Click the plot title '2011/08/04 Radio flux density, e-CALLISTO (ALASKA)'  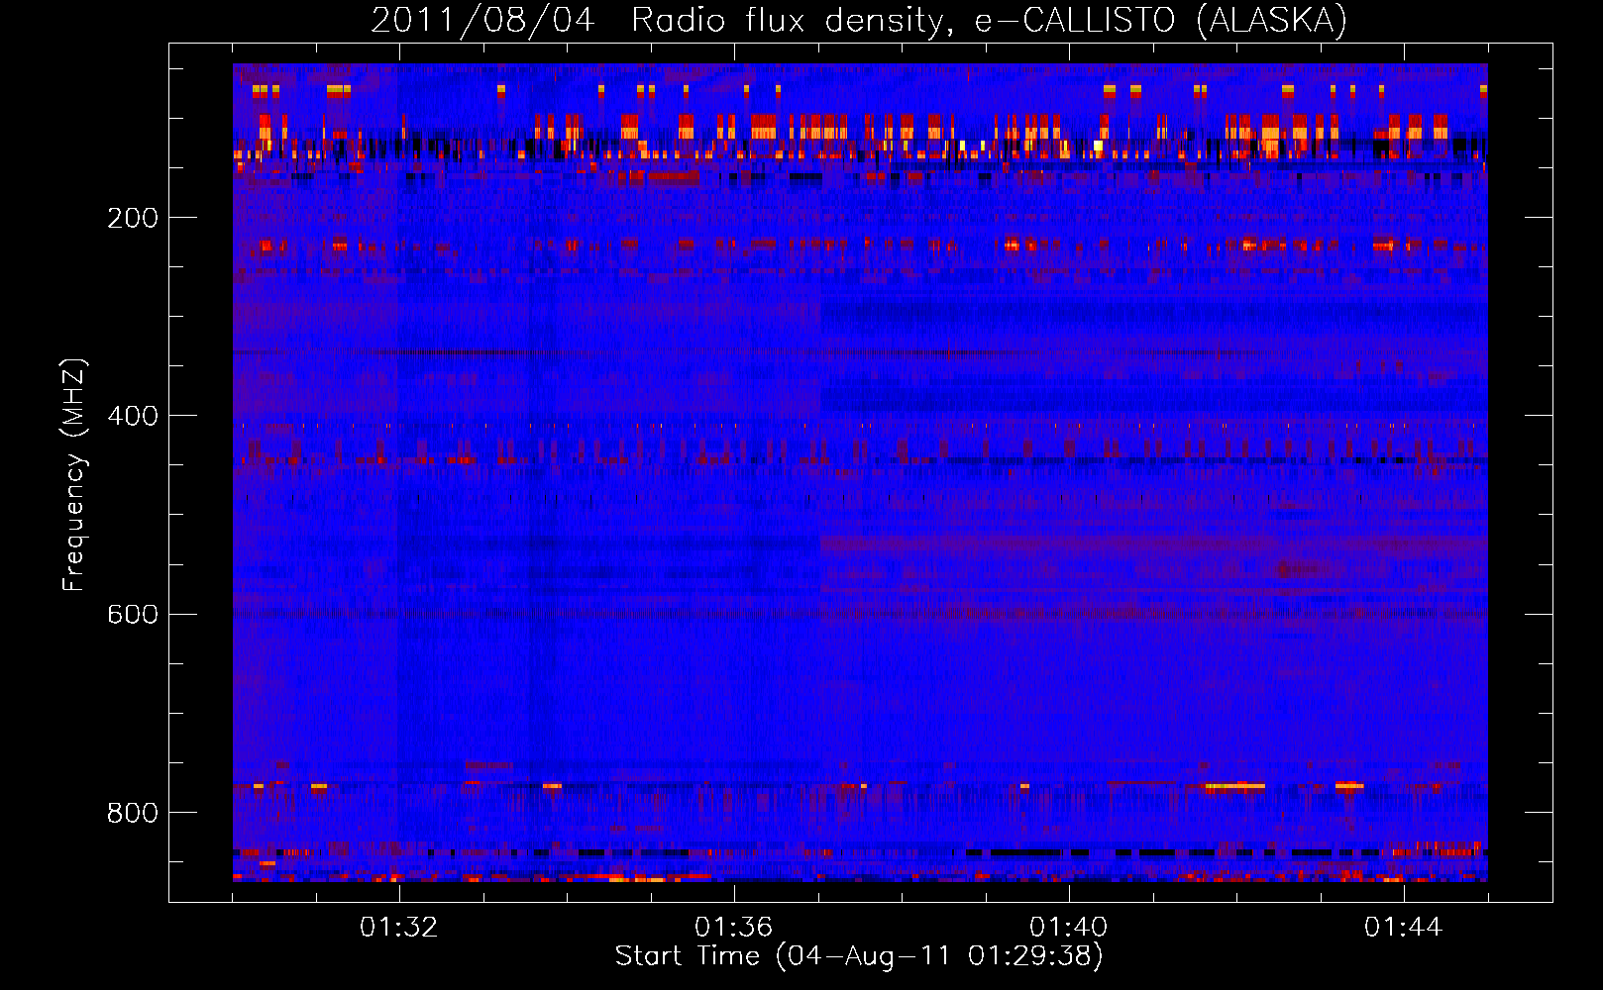859,20
